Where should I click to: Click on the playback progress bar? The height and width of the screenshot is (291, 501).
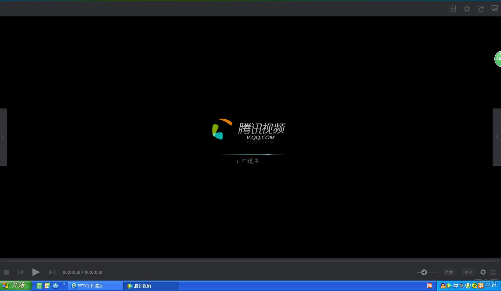[250, 261]
